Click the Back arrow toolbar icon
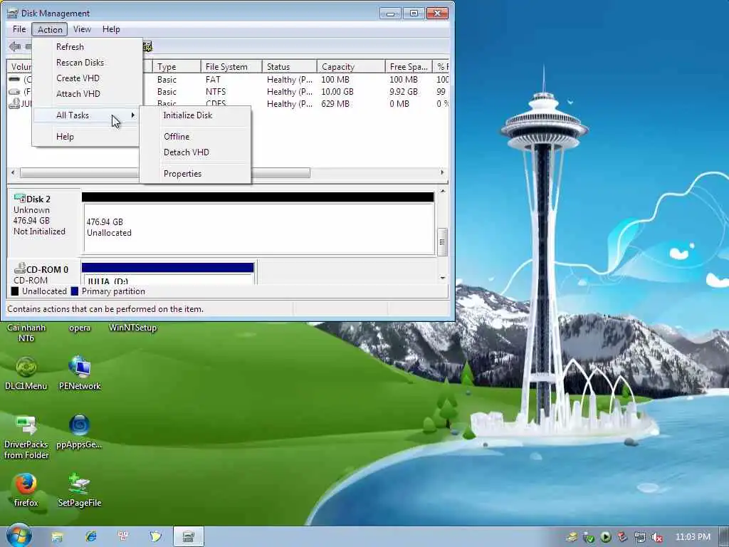729x547 pixels. point(15,46)
